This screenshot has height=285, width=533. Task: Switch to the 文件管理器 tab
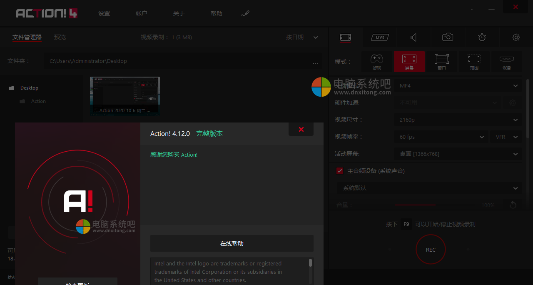coord(27,37)
